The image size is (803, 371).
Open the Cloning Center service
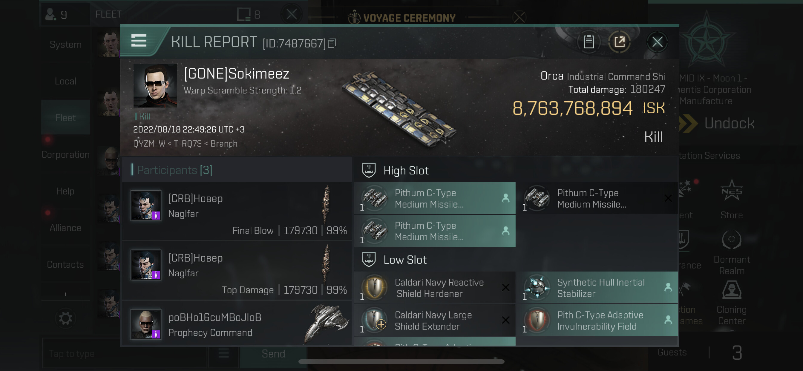pyautogui.click(x=731, y=291)
